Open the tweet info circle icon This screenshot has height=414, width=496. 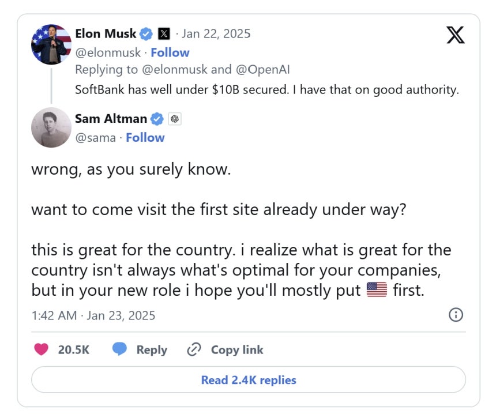pyautogui.click(x=456, y=315)
